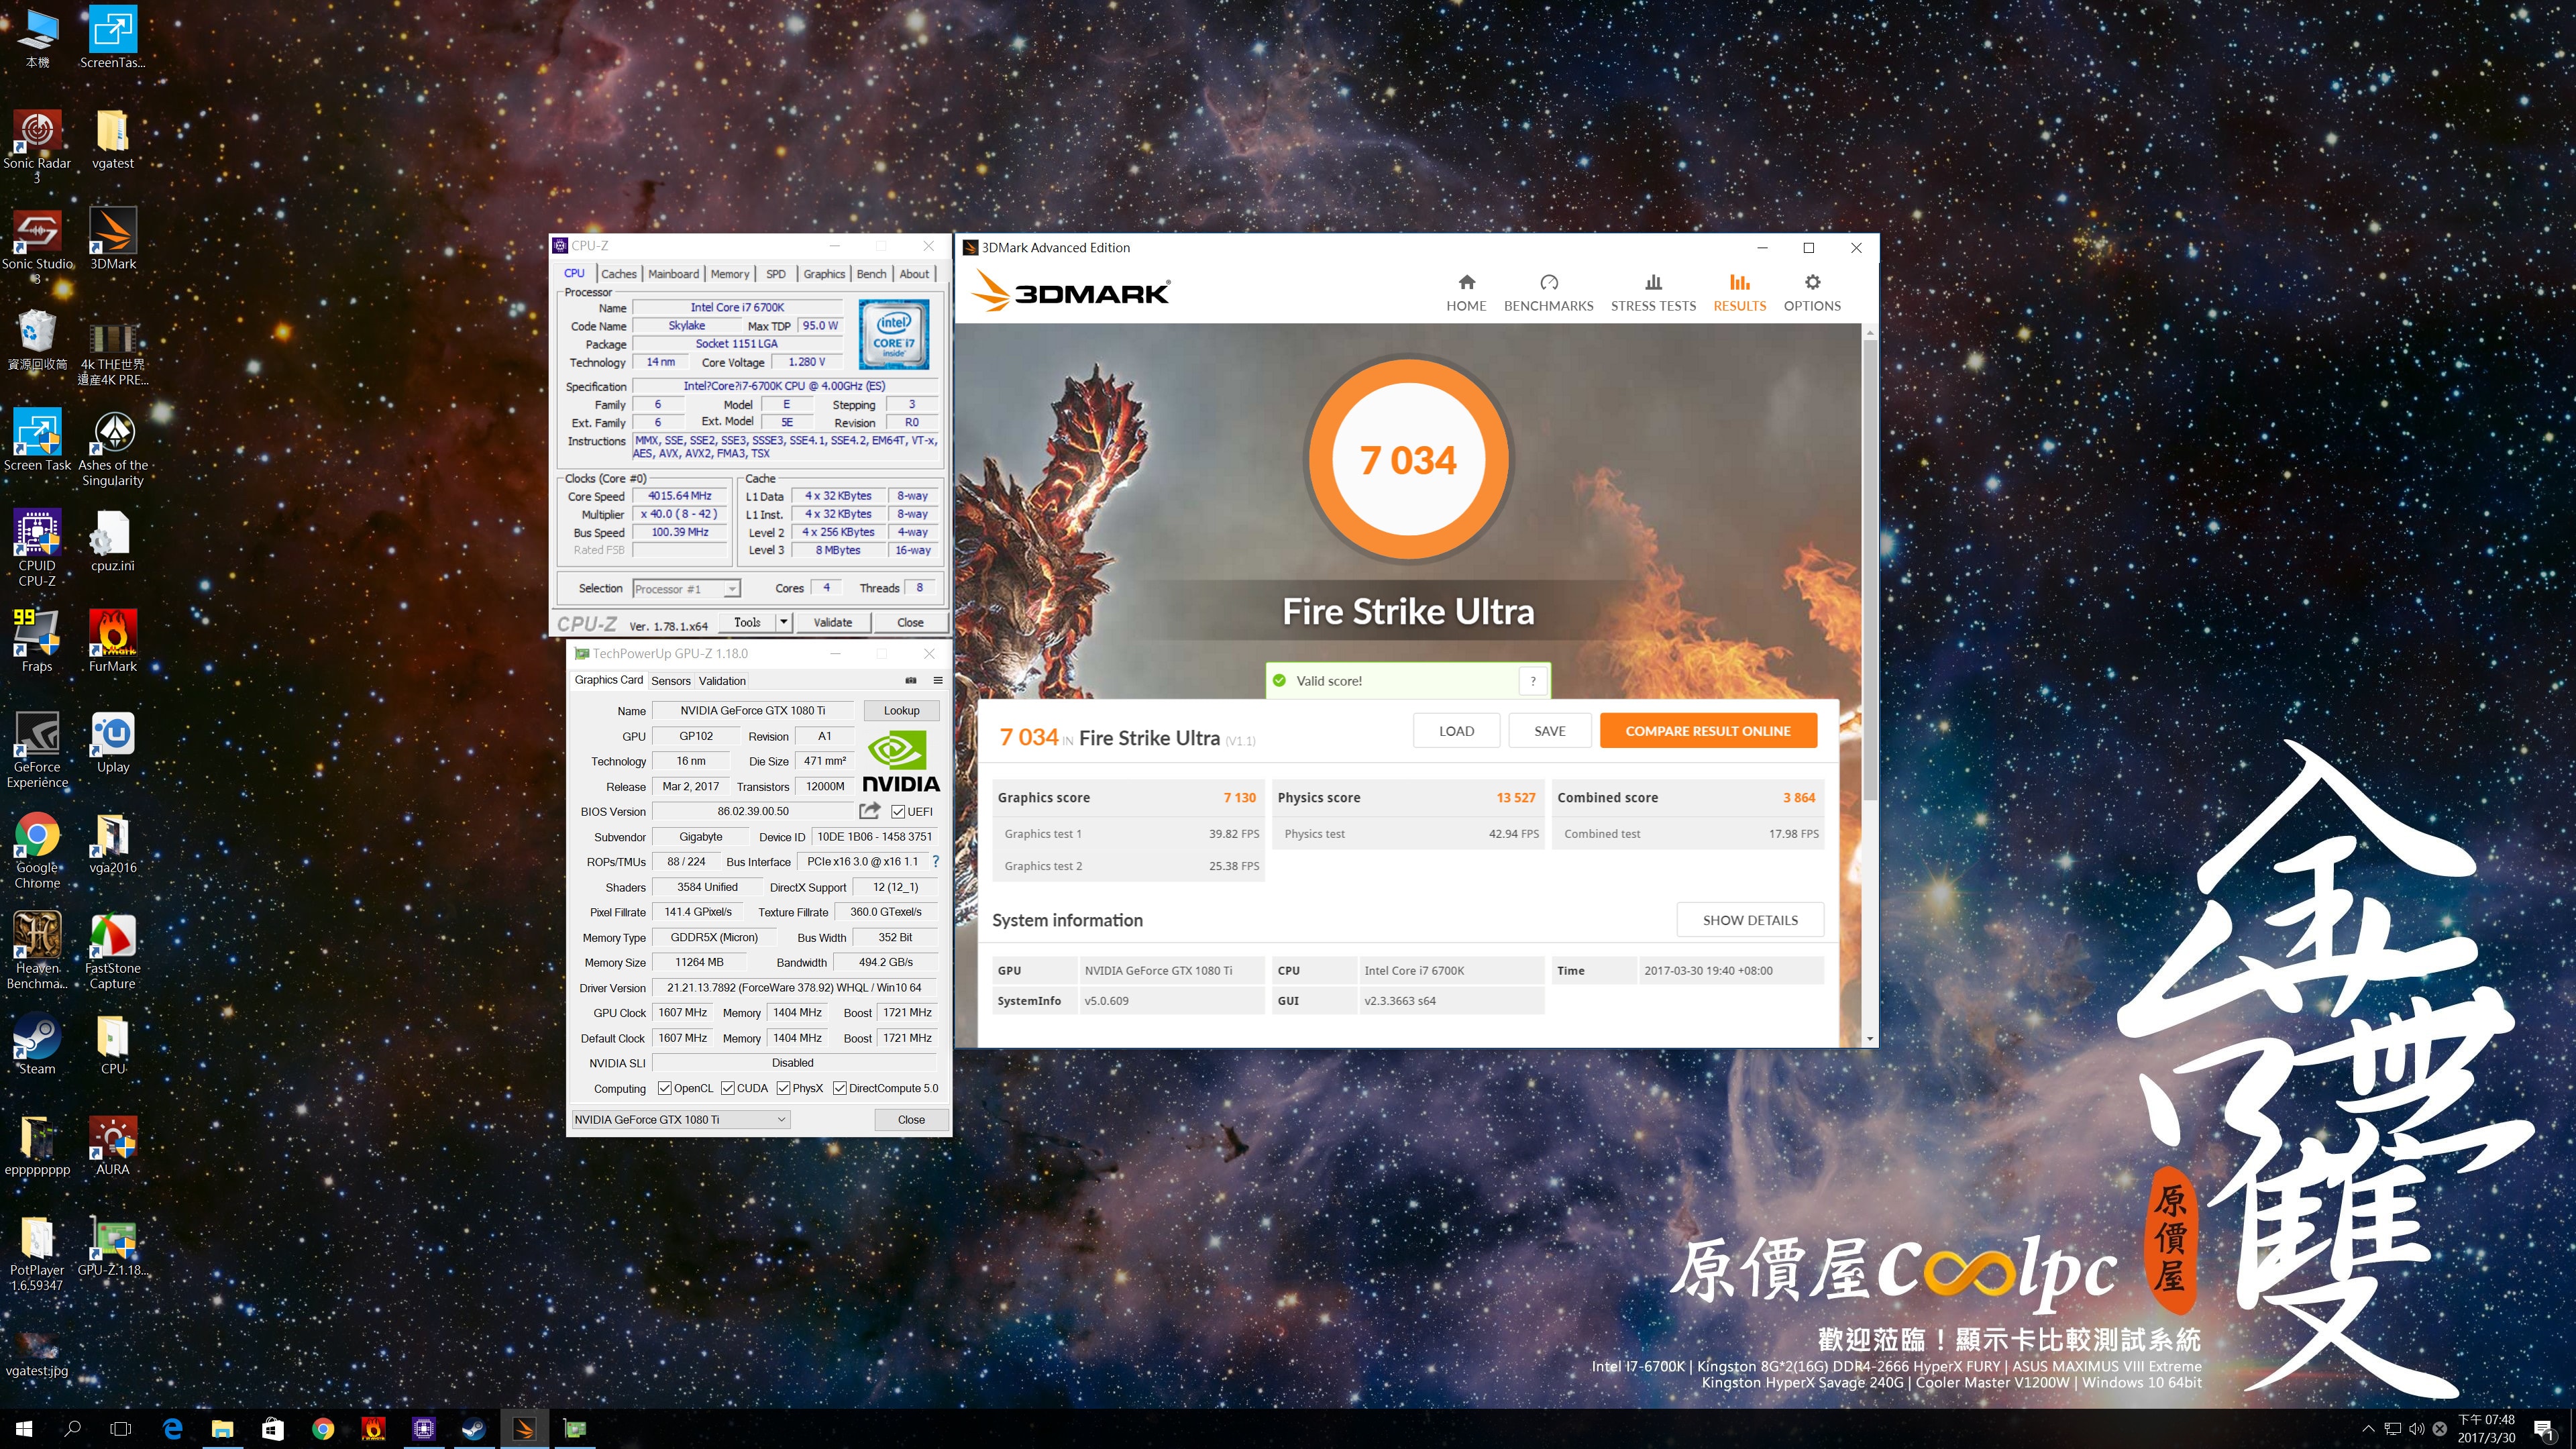Click Validate button in CPU-Z
This screenshot has height=1449, width=2576.
[832, 622]
